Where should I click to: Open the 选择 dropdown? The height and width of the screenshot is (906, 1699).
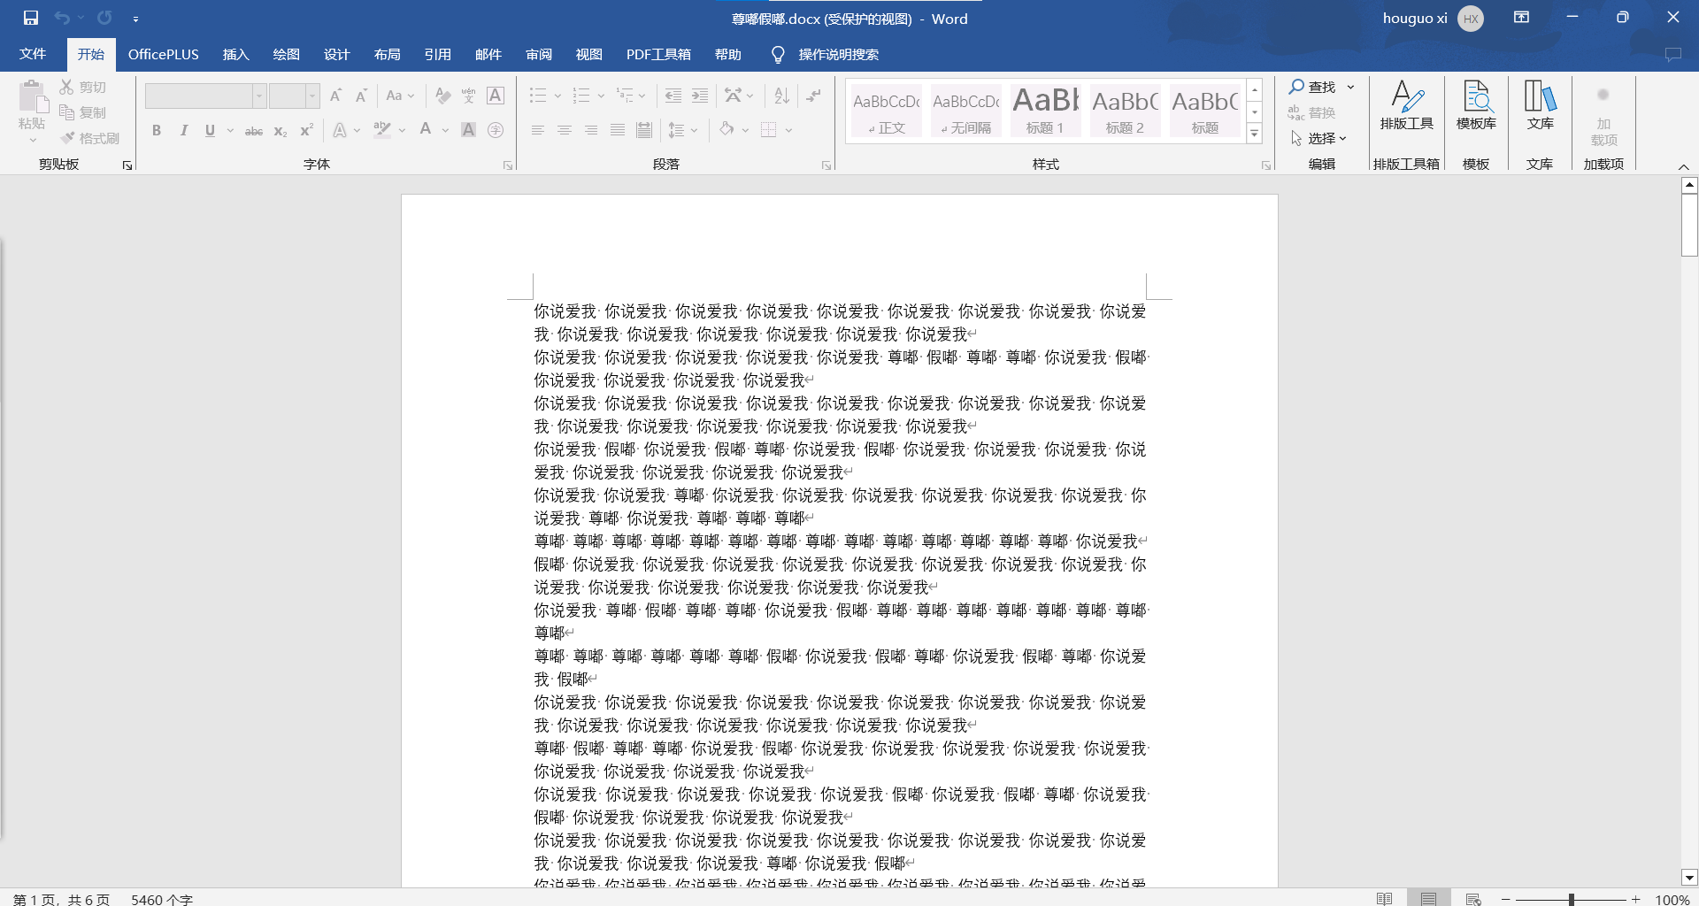tap(1318, 138)
